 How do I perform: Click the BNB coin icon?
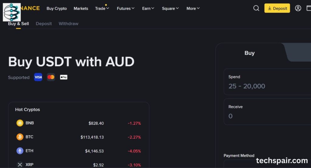(20, 123)
